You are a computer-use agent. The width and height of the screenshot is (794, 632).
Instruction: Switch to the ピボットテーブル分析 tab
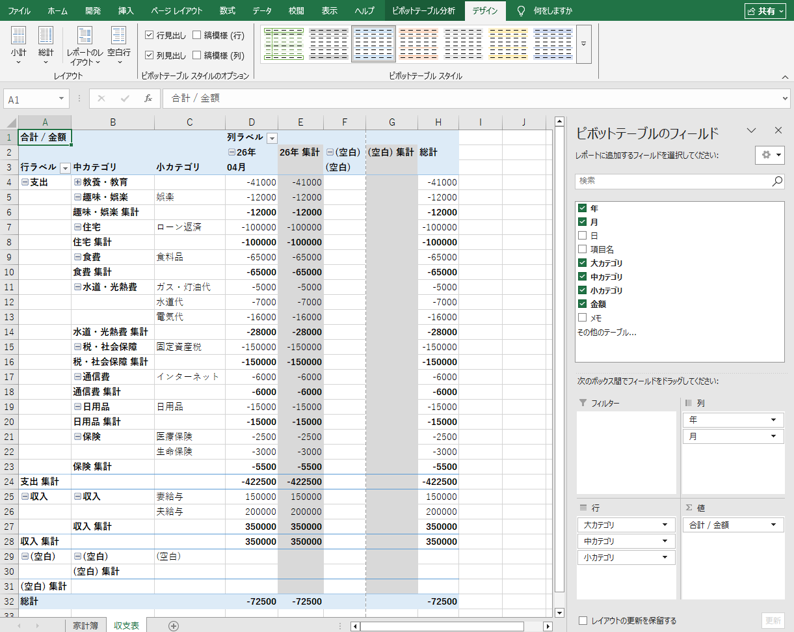click(424, 10)
